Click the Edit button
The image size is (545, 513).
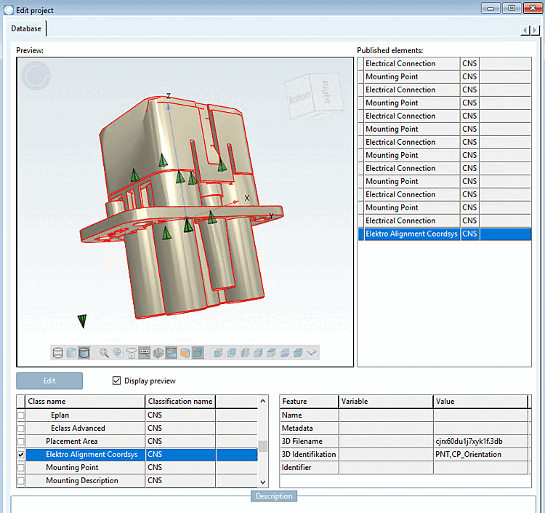click(49, 381)
